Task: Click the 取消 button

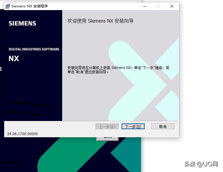Action: [163, 126]
